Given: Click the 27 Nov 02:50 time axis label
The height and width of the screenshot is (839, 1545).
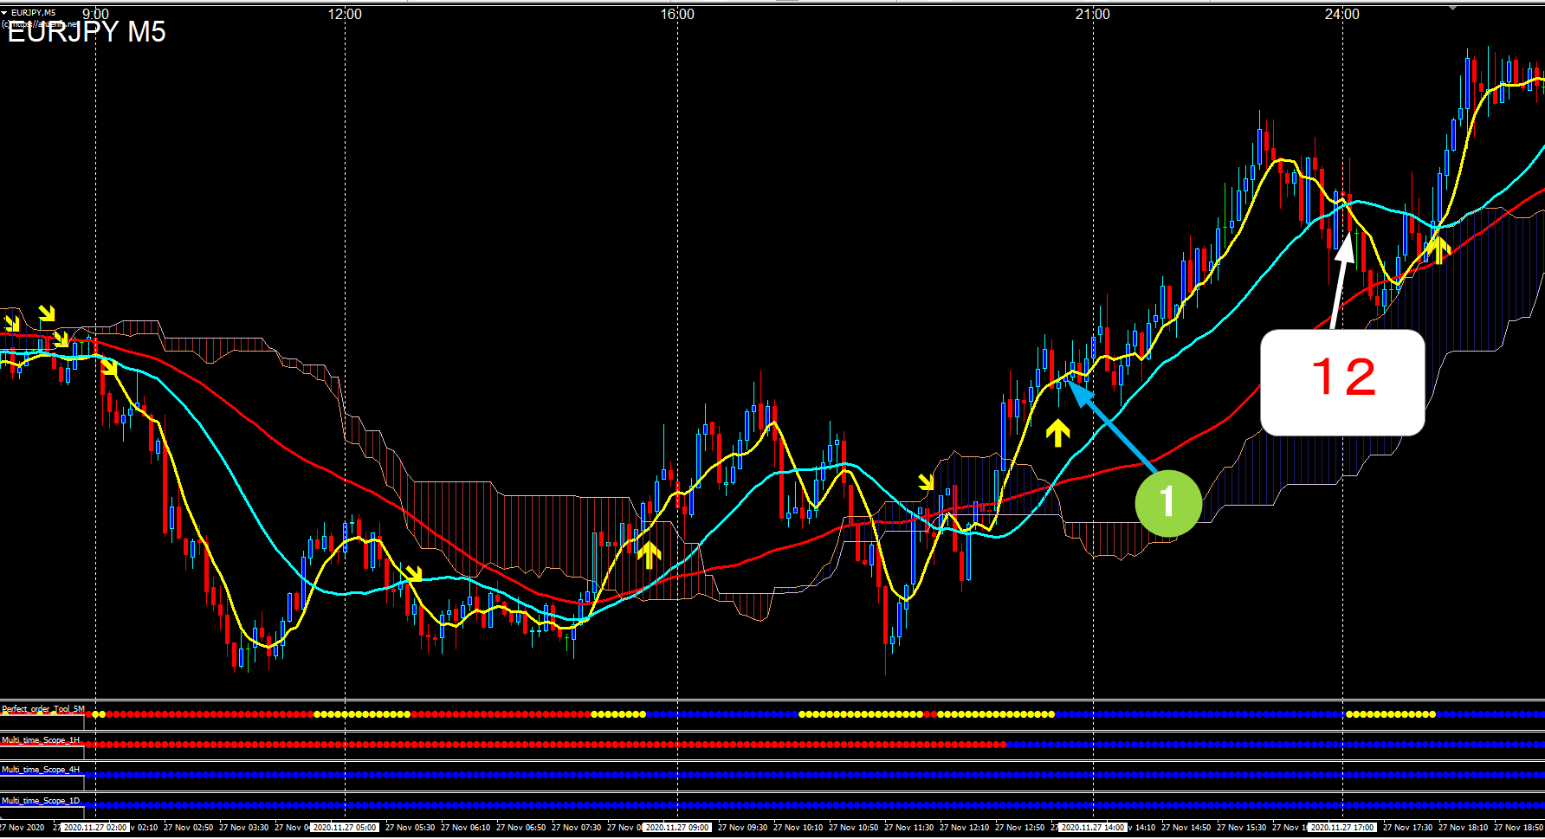Looking at the screenshot, I should [x=188, y=828].
